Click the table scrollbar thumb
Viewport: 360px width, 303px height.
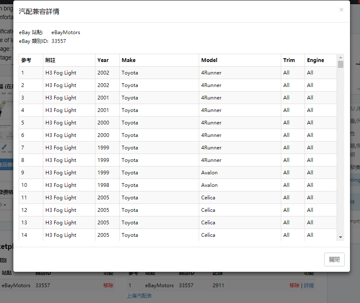tap(340, 64)
